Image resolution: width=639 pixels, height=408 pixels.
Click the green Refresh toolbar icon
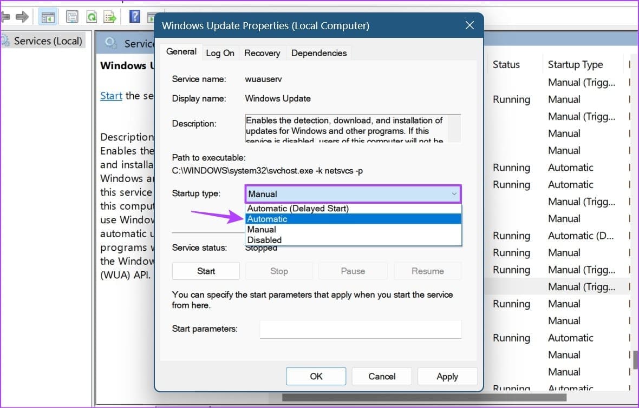pyautogui.click(x=92, y=17)
